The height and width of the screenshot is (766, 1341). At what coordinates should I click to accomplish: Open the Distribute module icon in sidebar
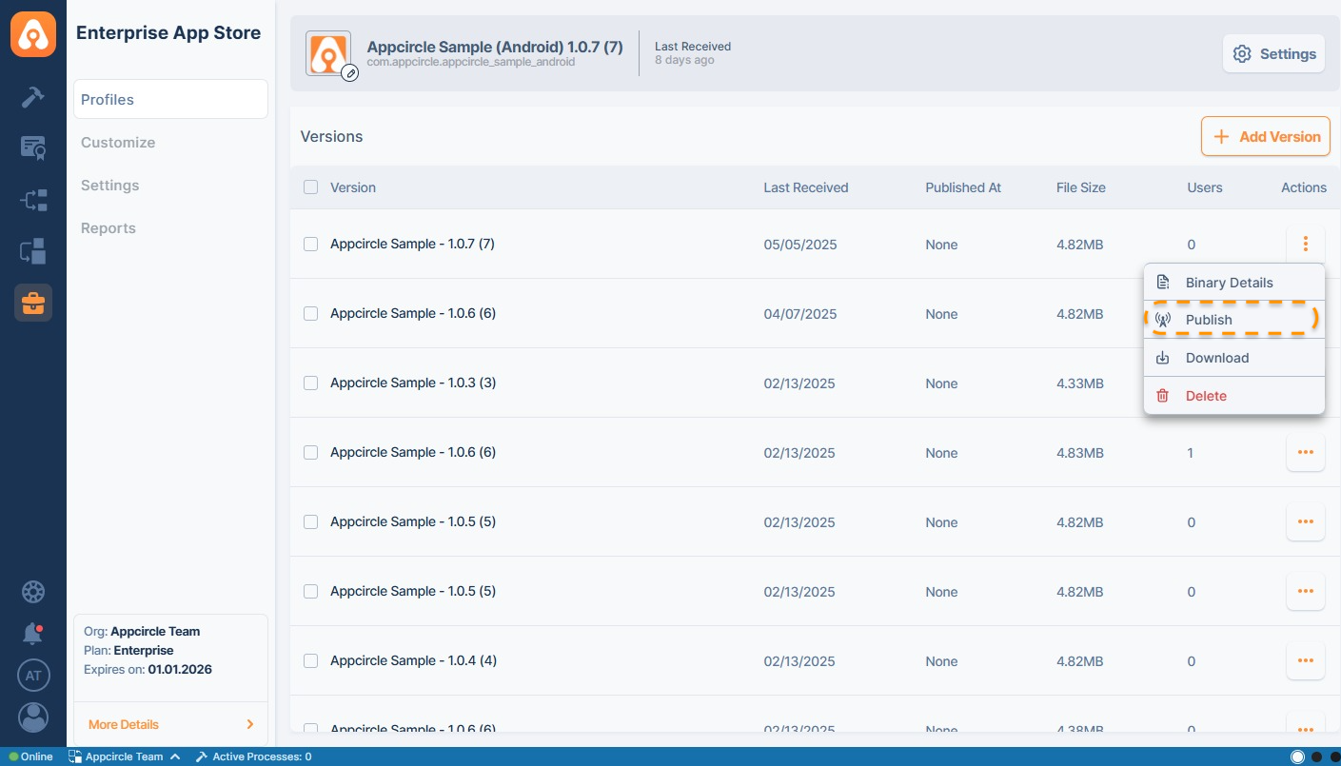(x=33, y=200)
